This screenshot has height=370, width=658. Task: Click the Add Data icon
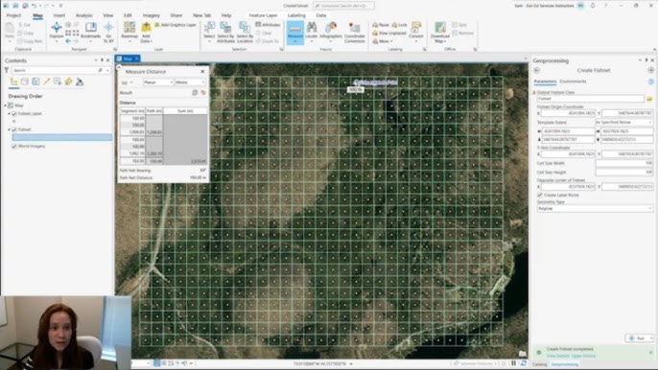146,32
